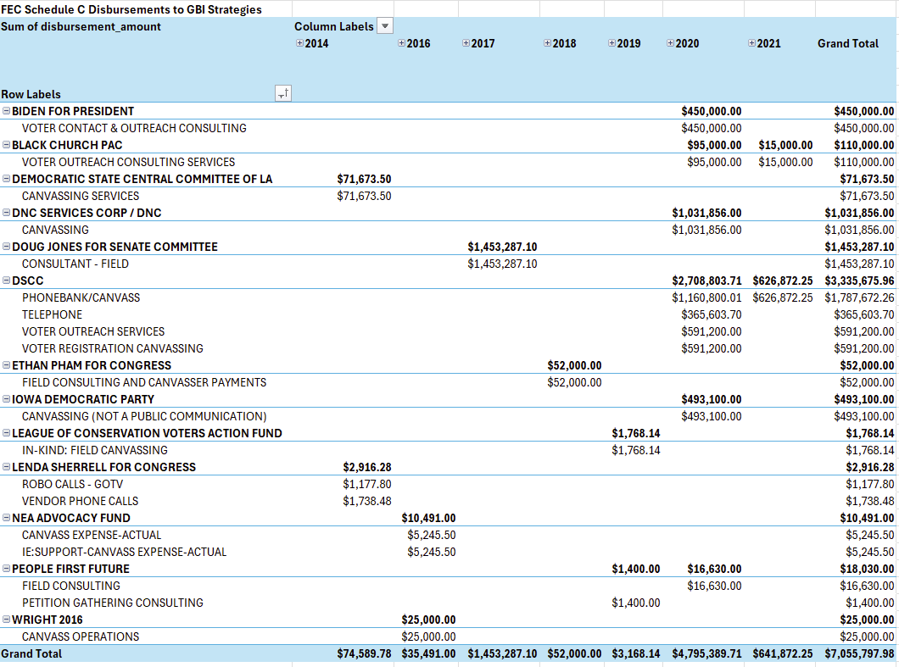Expand the 2014 column group
The width and height of the screenshot is (899, 667).
click(x=299, y=43)
